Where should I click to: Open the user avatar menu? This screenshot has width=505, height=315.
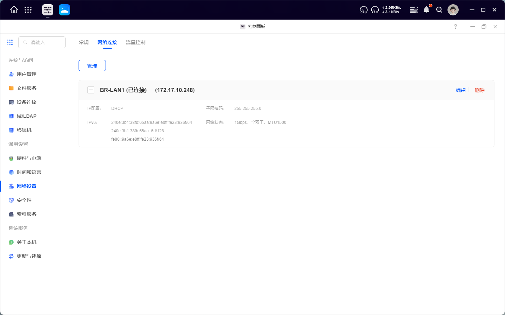coord(453,10)
